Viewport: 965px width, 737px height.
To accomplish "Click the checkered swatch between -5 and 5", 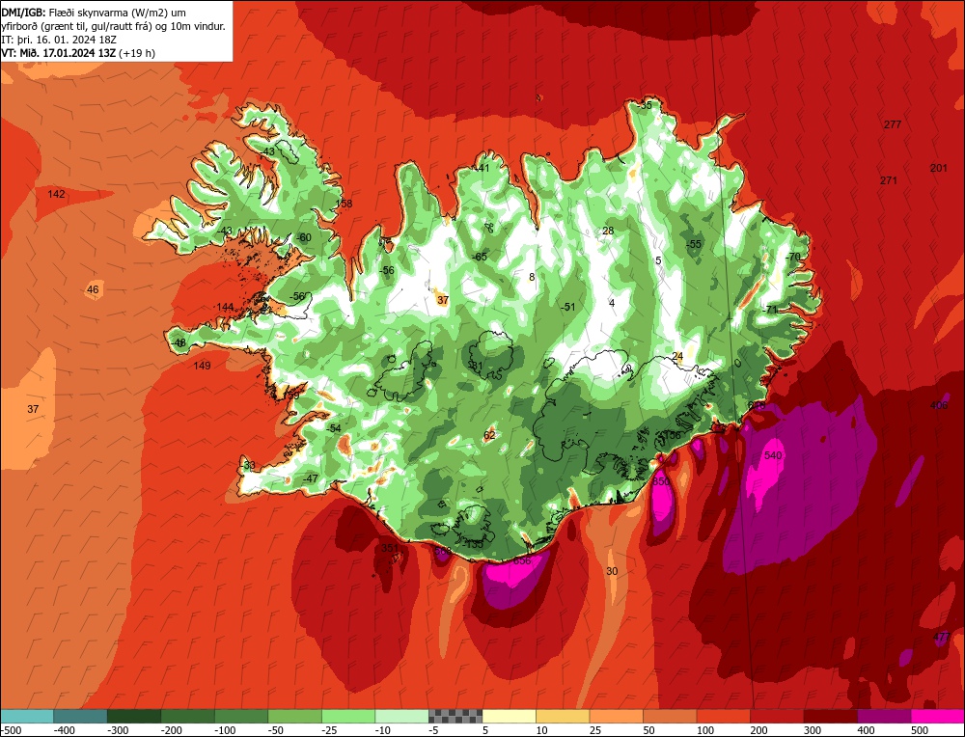I will (x=455, y=716).
